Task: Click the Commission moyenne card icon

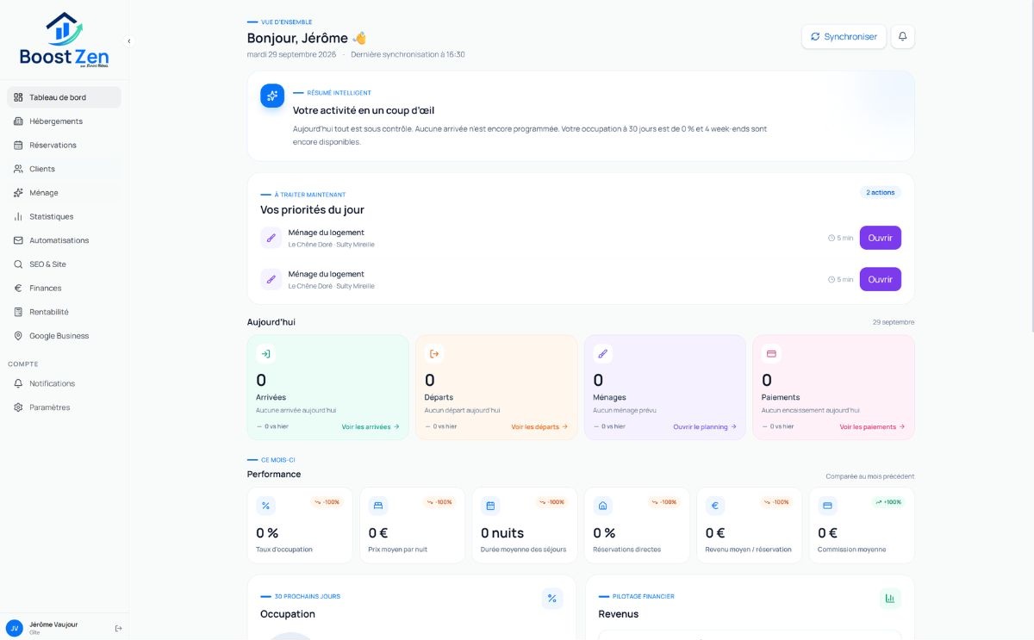Action: coord(827,506)
